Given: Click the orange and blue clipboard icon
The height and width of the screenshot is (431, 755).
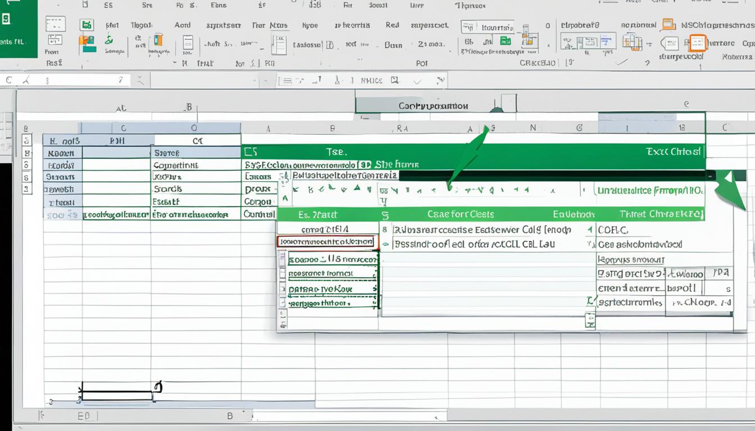Looking at the screenshot, I should pyautogui.click(x=158, y=40).
